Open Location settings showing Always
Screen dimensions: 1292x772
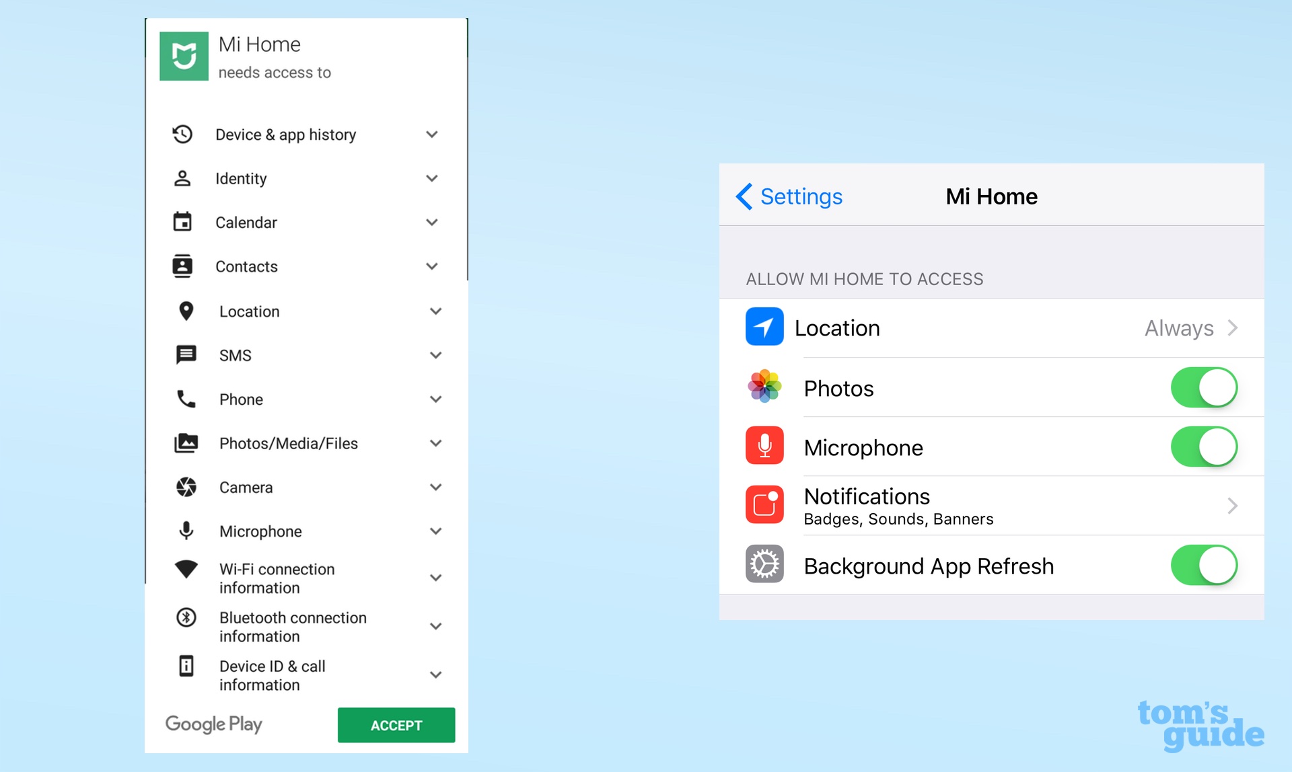pos(991,328)
